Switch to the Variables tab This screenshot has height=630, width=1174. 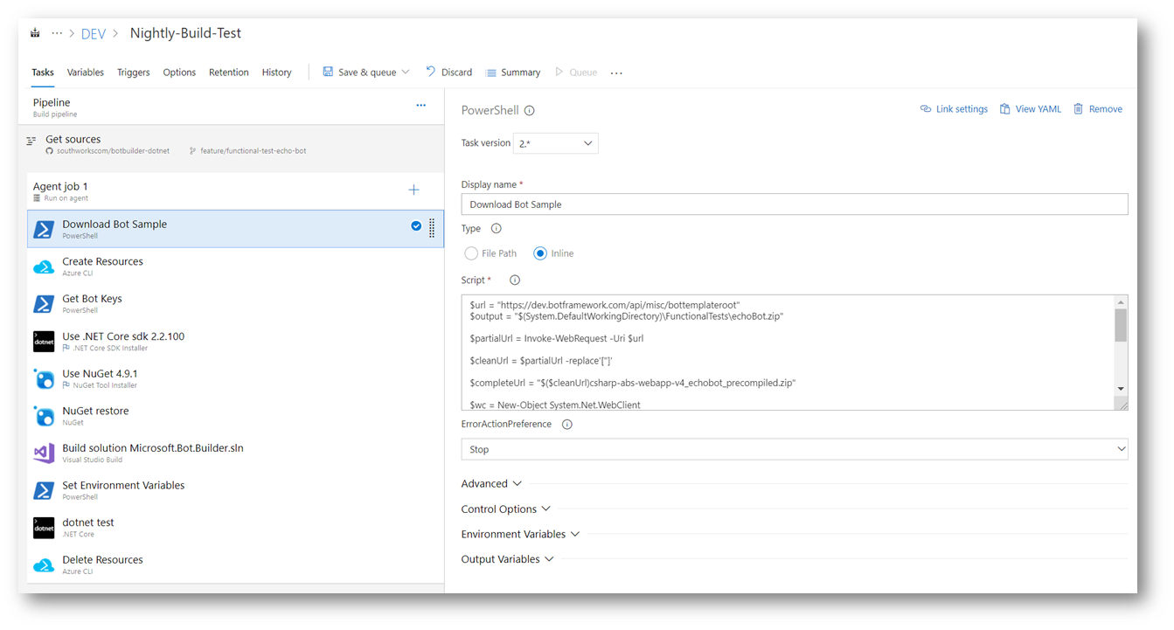tap(86, 73)
